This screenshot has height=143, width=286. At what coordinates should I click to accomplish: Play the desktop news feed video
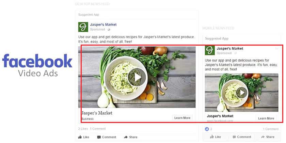[x=137, y=77]
